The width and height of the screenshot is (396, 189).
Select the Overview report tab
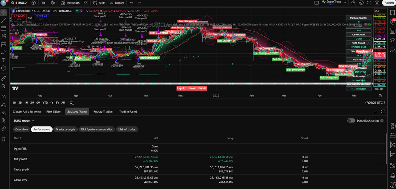21,130
